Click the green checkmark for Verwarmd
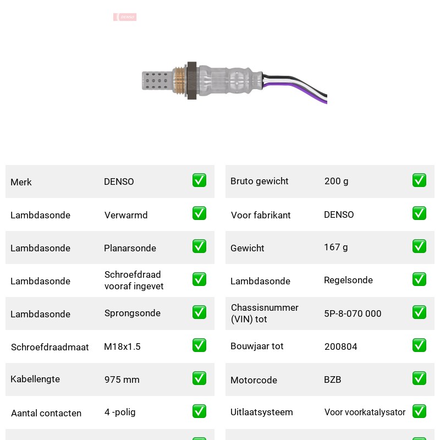 (199, 213)
